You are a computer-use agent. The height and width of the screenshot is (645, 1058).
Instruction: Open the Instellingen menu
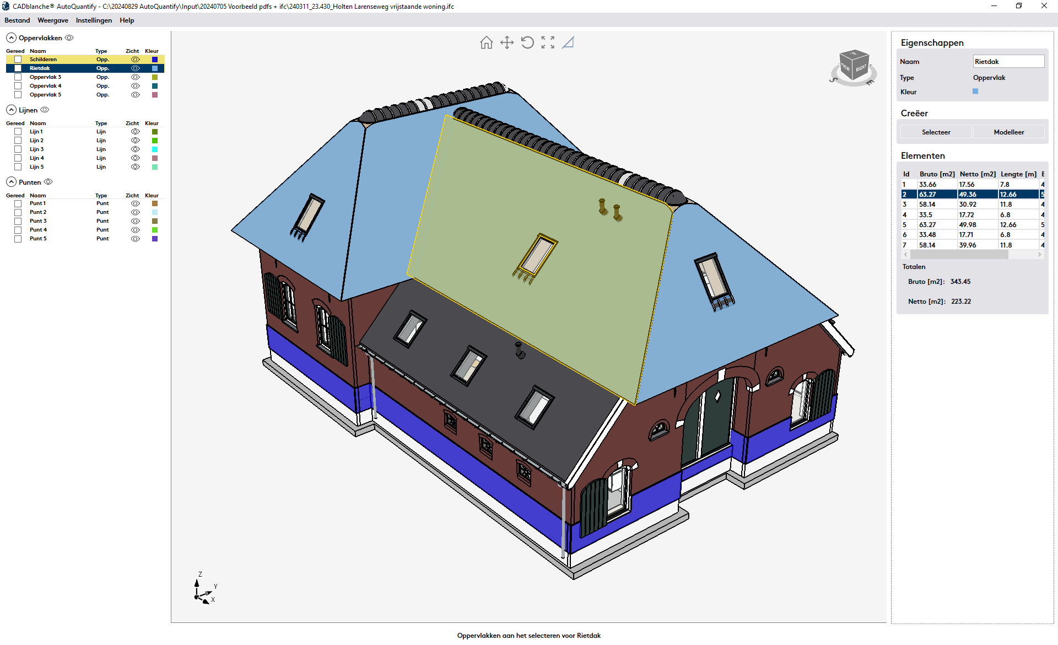point(94,20)
